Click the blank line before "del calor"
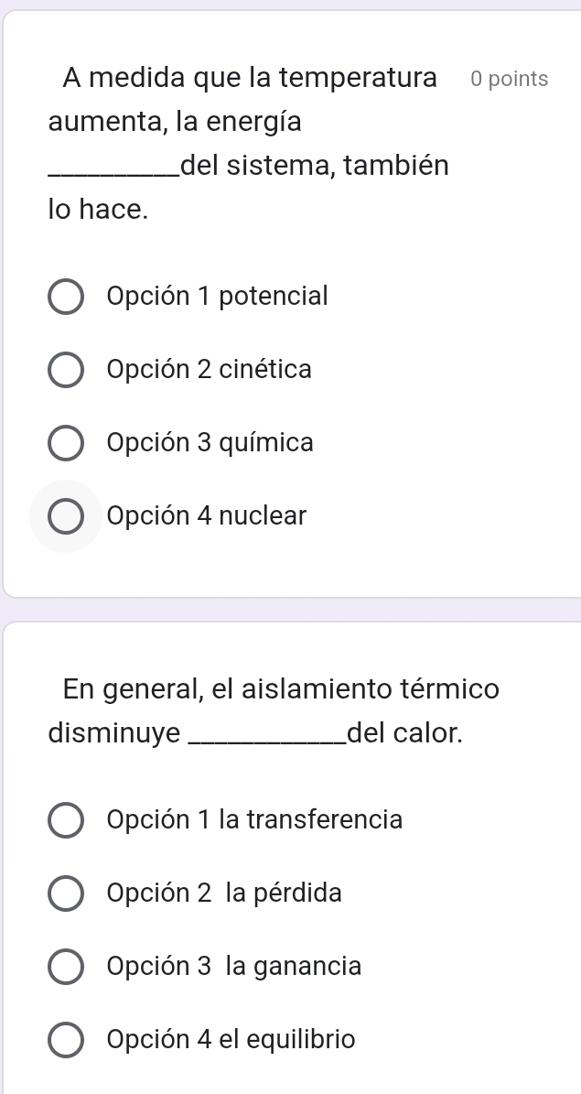 tap(265, 737)
